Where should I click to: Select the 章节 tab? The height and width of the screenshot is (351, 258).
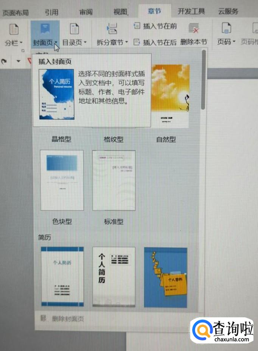(154, 11)
